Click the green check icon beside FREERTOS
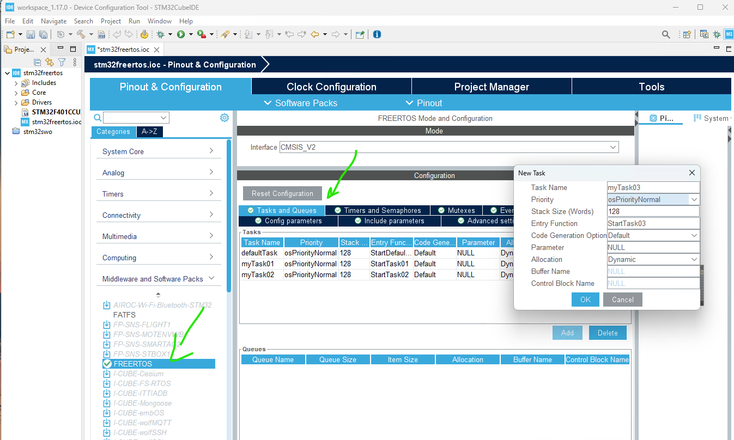The image size is (734, 440). [107, 364]
